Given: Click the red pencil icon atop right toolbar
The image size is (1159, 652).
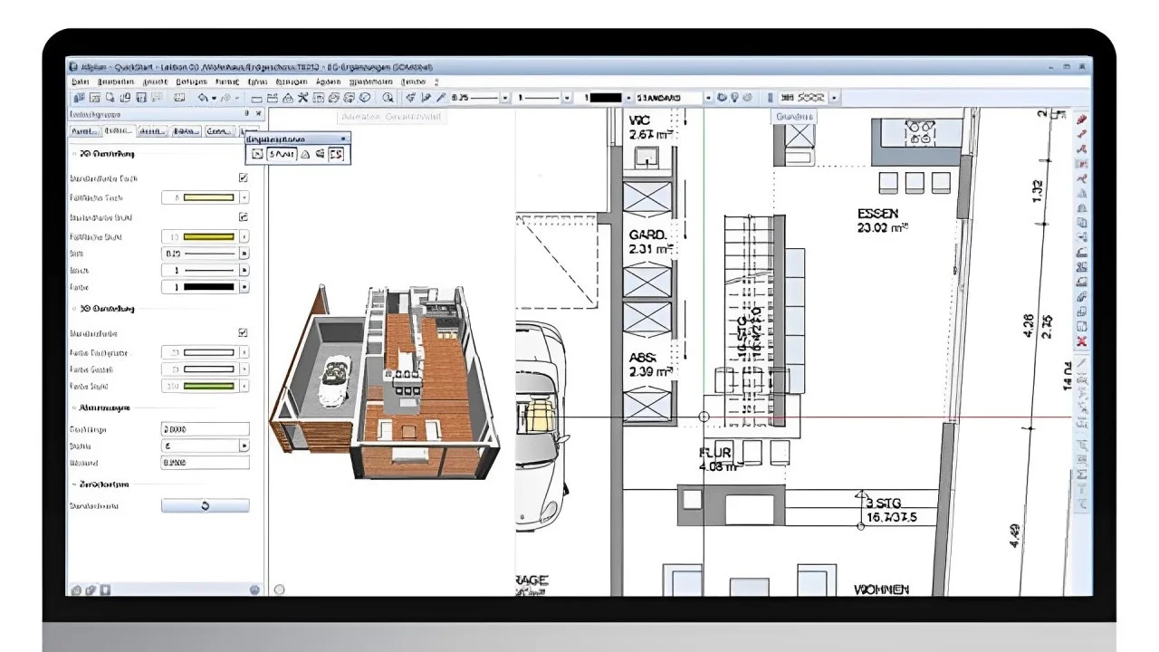Looking at the screenshot, I should pyautogui.click(x=1081, y=119).
